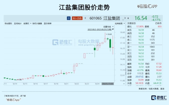169x105 pixels.
Task: Open the 除权计算器 ex-rights calculator
Action: tap(37, 23)
